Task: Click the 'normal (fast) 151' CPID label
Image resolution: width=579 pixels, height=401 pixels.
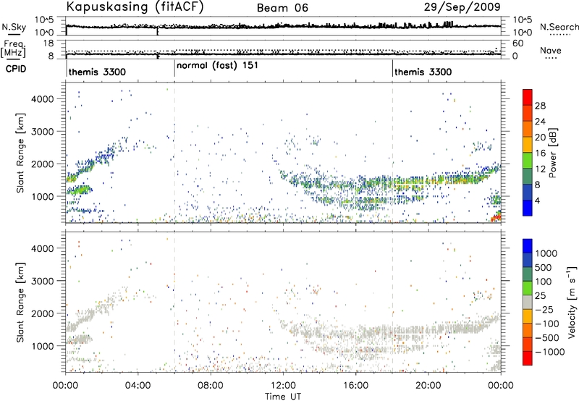Action: (x=217, y=66)
